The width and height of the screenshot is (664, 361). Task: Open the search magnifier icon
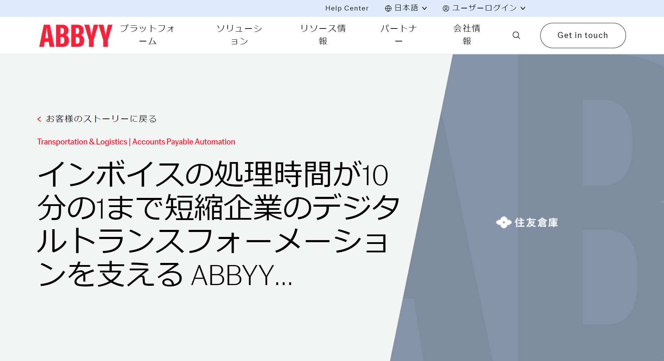[516, 35]
